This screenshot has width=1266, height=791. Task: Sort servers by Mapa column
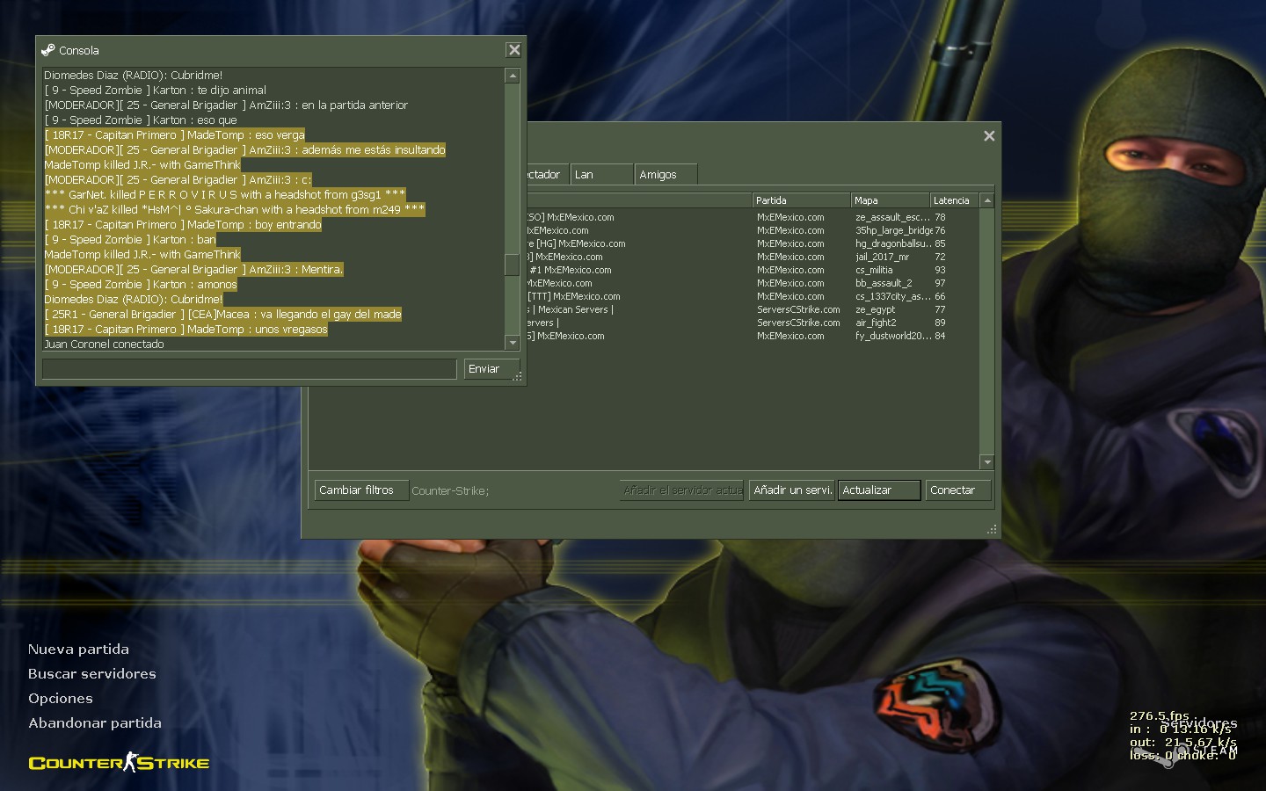(x=891, y=200)
